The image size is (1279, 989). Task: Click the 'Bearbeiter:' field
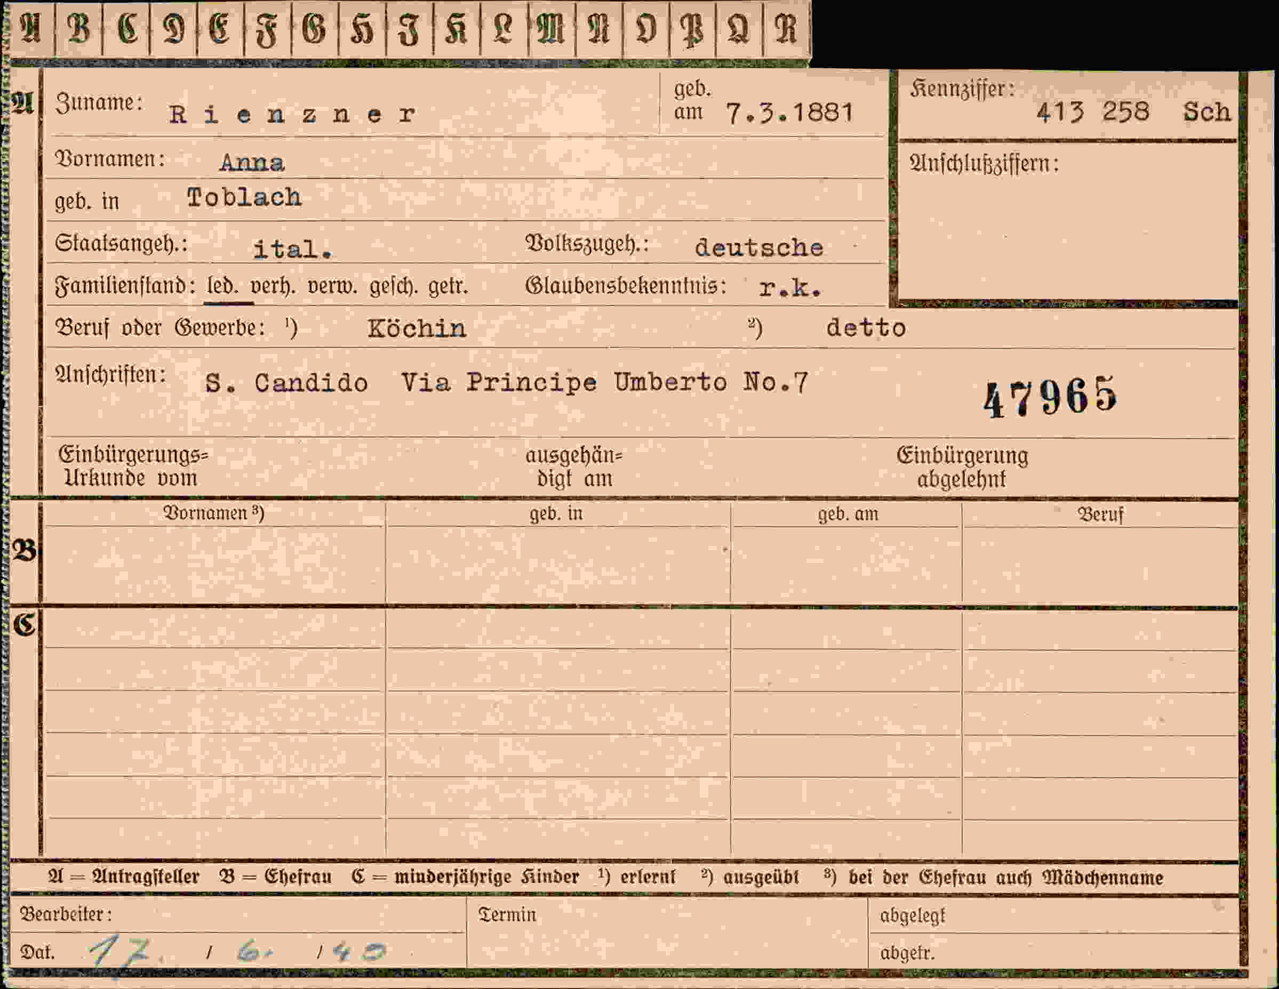(238, 914)
